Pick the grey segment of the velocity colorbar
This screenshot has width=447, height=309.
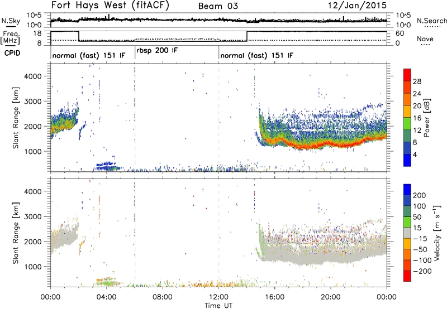407,233
